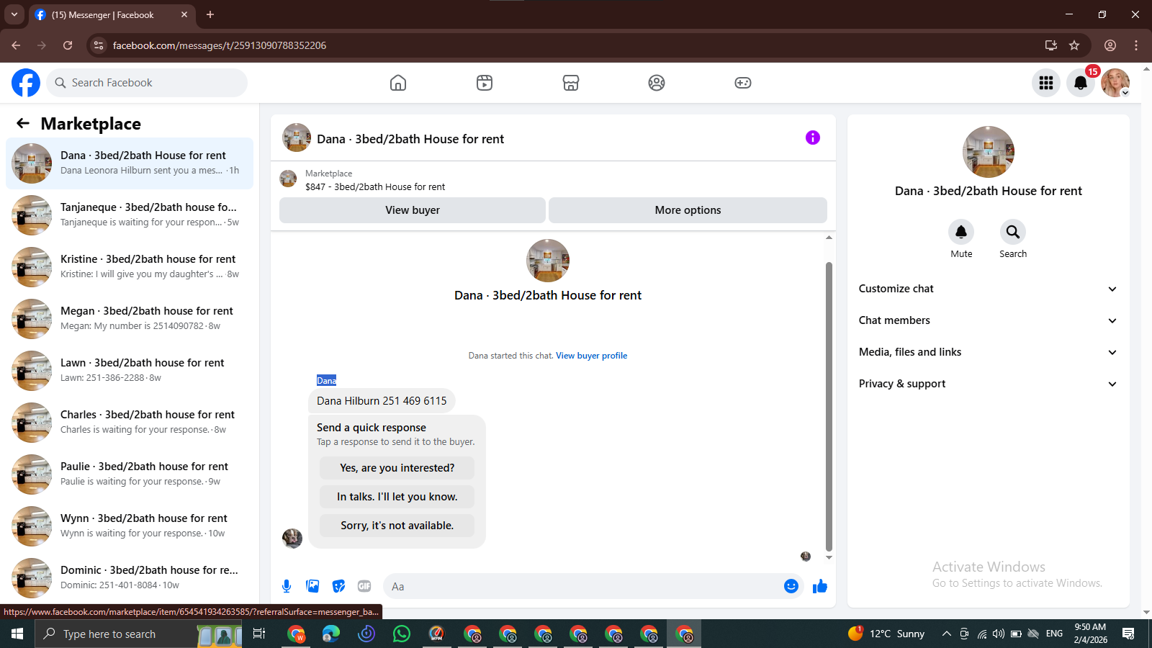Open the Megan conversation

[x=130, y=319]
